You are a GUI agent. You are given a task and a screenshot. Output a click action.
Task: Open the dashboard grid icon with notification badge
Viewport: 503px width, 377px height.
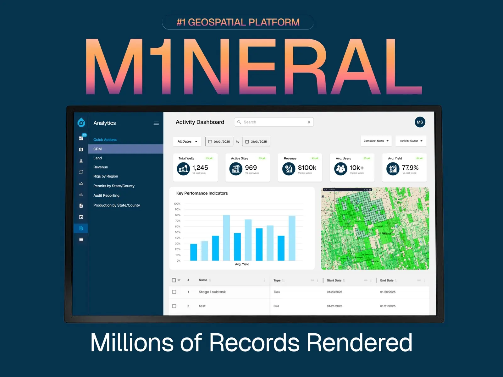pos(81,138)
